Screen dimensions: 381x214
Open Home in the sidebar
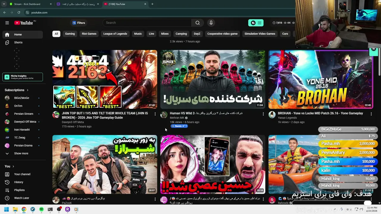(23, 34)
